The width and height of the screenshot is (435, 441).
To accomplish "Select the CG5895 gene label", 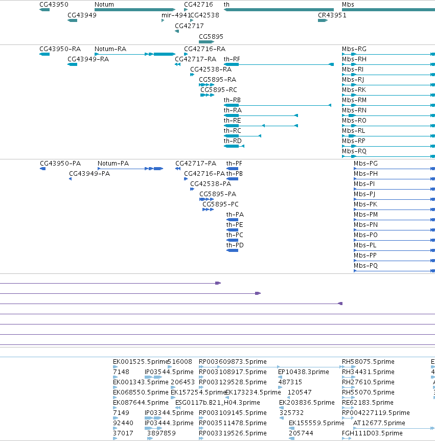I will point(211,37).
